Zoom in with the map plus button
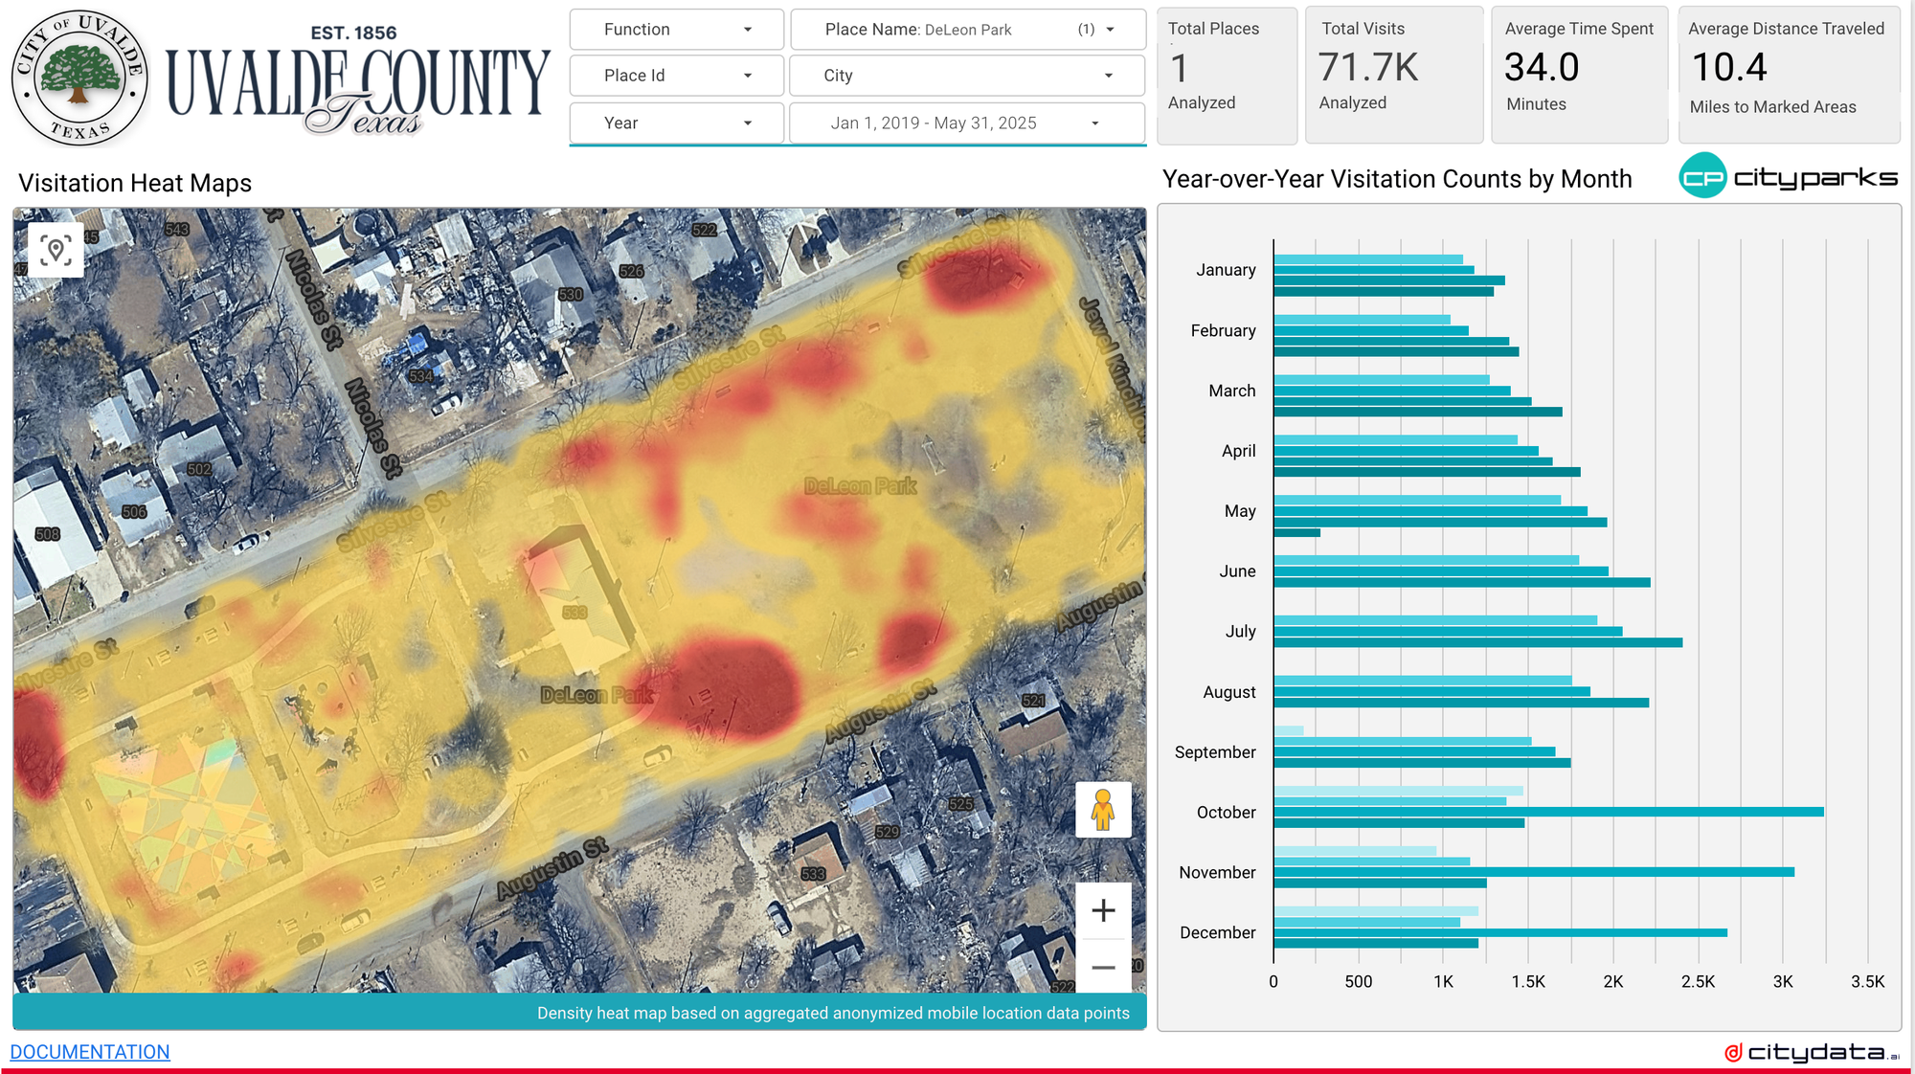The image size is (1915, 1074). 1103,910
